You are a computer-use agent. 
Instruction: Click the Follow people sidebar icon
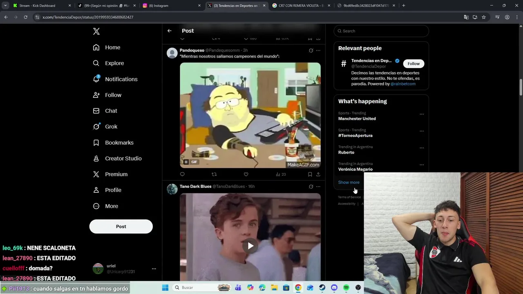pos(96,95)
